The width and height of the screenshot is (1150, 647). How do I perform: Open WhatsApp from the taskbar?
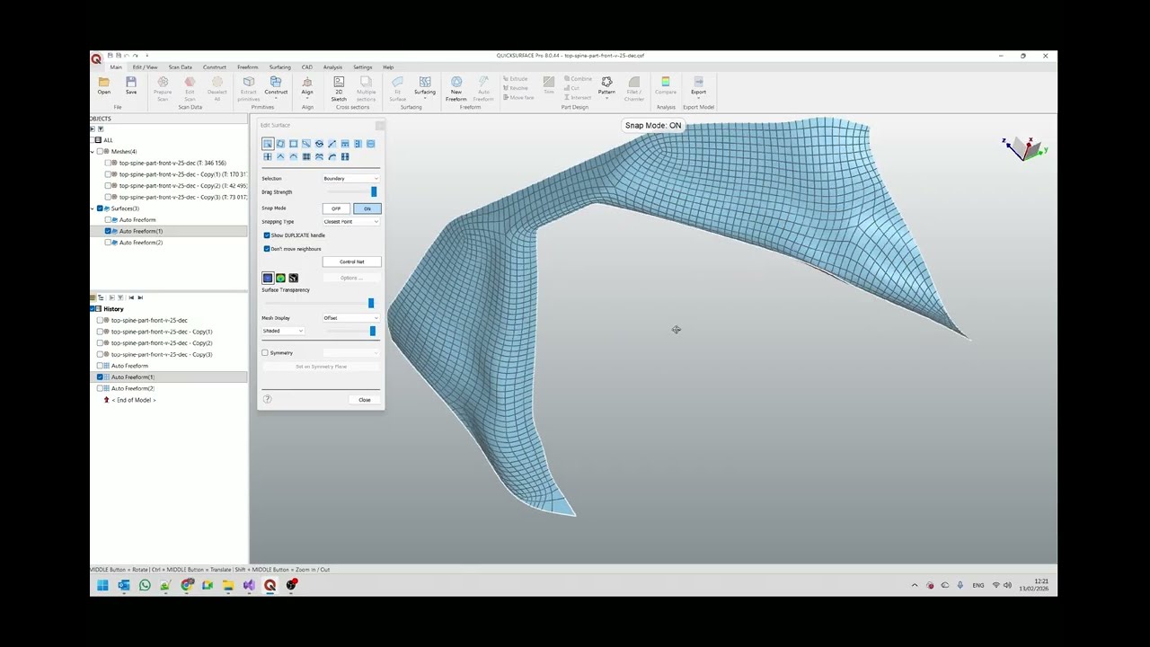pos(145,585)
